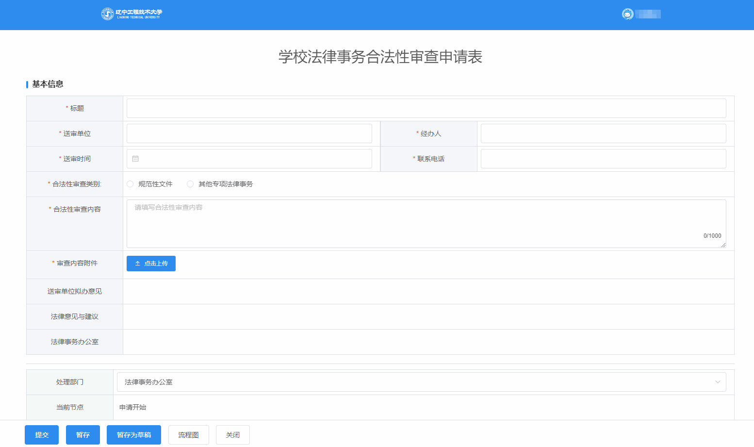Focus the 送审单位 text field
The height and width of the screenshot is (447, 754).
point(249,133)
